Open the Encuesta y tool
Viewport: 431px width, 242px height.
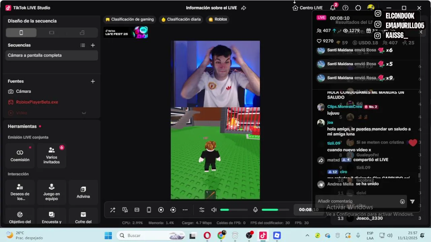pyautogui.click(x=52, y=216)
